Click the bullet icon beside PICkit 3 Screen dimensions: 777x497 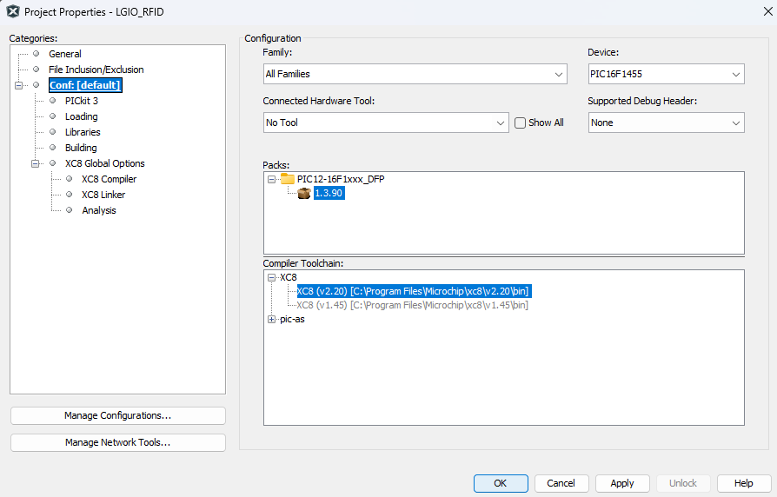point(52,101)
